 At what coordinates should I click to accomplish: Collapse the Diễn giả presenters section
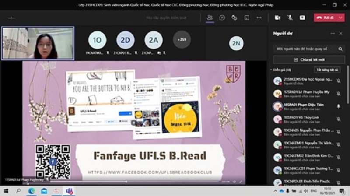(271, 70)
